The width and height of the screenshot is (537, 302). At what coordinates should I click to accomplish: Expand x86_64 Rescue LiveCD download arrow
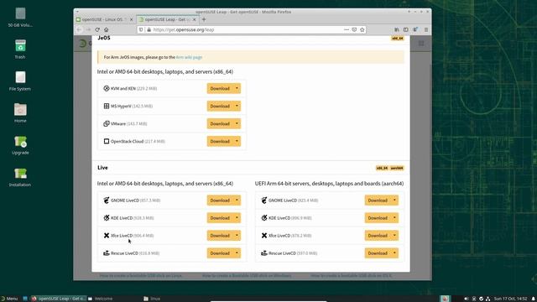(237, 253)
